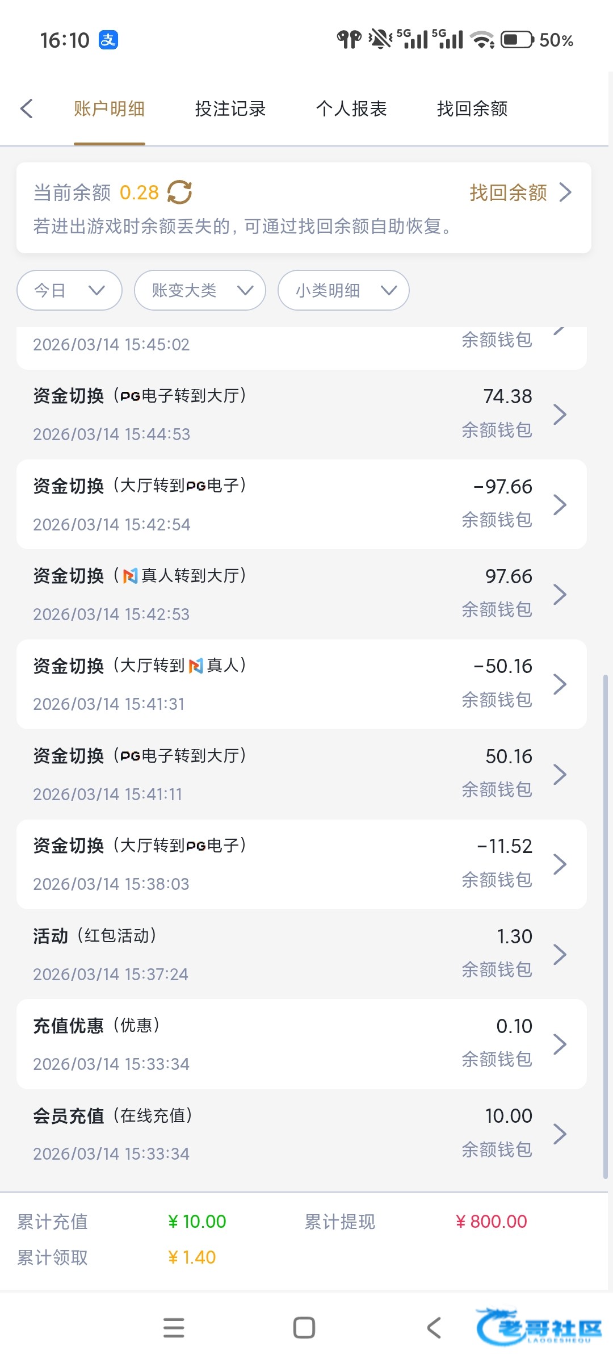This screenshot has width=613, height=1363.
Task: Tap the Alipay icon in status bar
Action: [108, 40]
